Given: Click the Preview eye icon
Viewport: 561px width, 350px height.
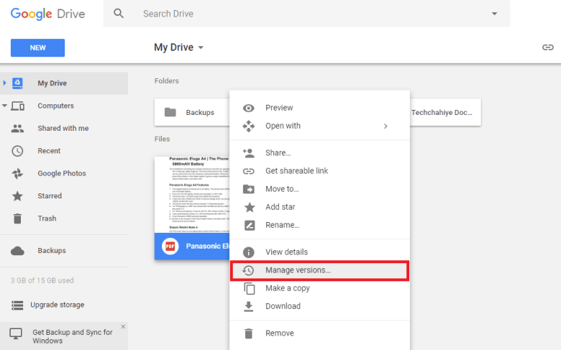Looking at the screenshot, I should coord(249,108).
